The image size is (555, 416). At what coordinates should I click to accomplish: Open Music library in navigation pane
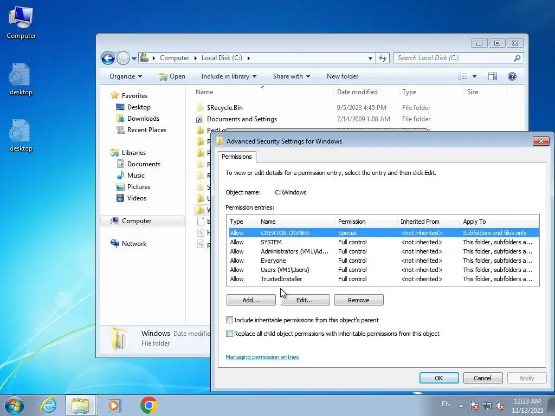pyautogui.click(x=131, y=175)
